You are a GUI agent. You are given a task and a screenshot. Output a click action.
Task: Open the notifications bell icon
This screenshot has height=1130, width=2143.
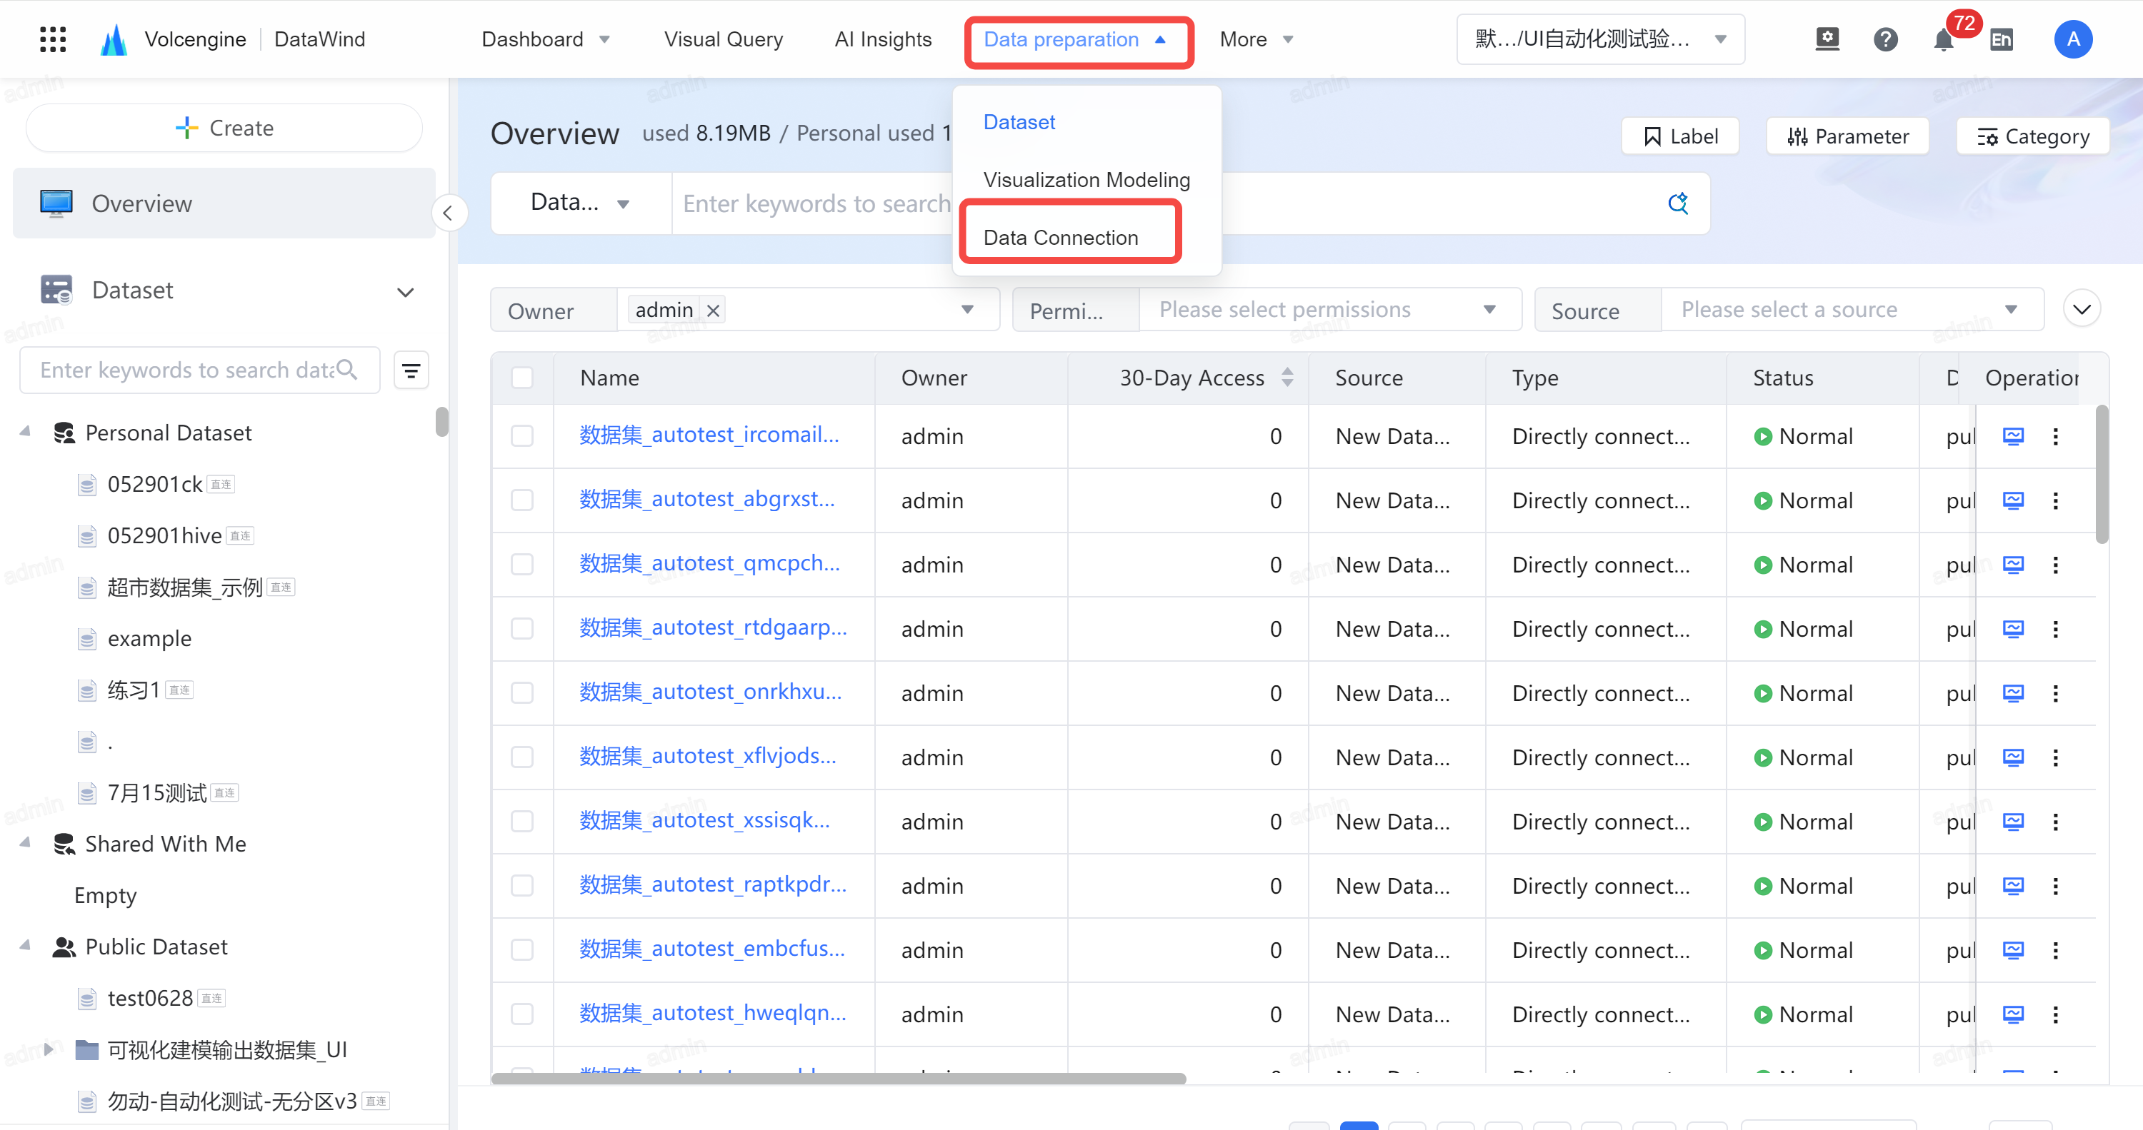[1943, 40]
